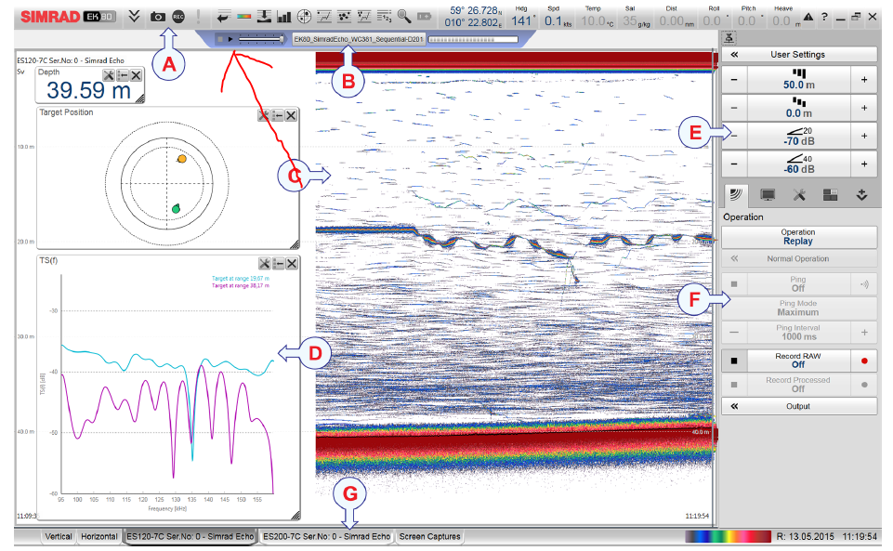Viewport: 893px width, 551px height.
Task: Switch to the Active menu layout icon
Action: point(831,196)
